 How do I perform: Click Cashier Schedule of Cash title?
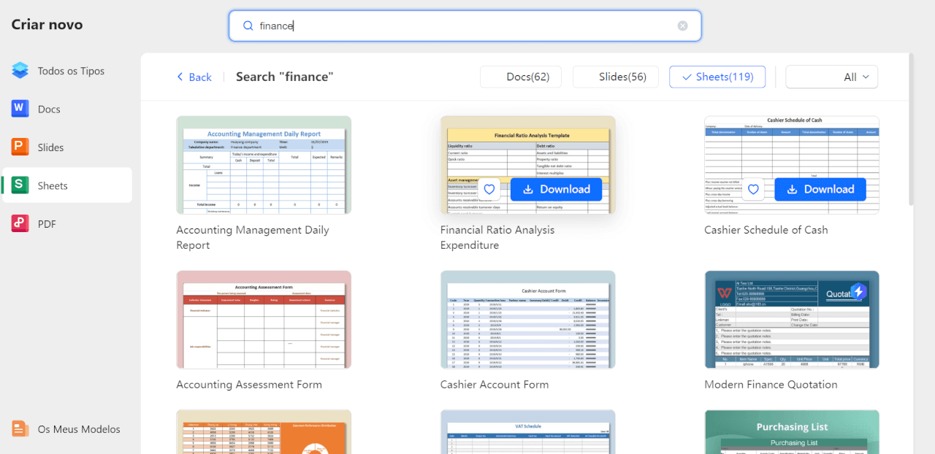[766, 230]
